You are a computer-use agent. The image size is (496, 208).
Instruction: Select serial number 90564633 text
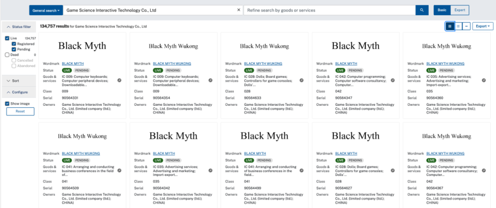[x=253, y=98]
